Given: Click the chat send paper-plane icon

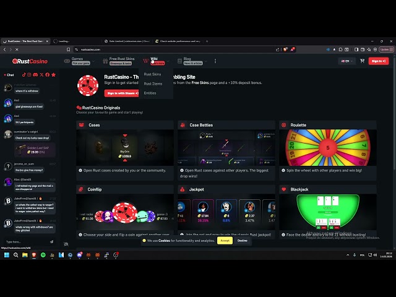Looking at the screenshot, I should pos(52,242).
